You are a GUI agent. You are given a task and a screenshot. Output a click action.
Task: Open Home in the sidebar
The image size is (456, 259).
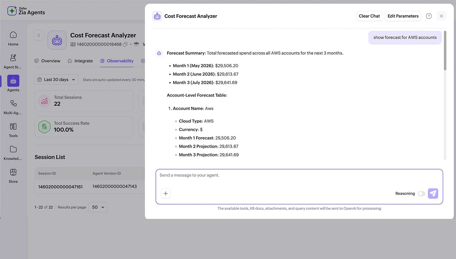pos(13,39)
